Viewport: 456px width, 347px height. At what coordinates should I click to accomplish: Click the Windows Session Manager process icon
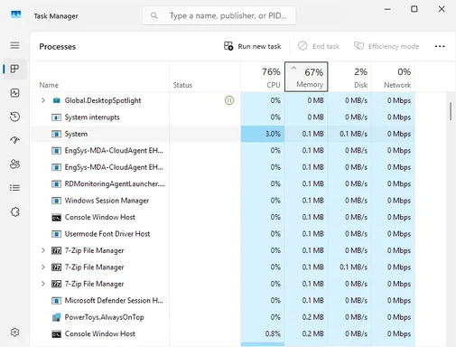pyautogui.click(x=56, y=201)
